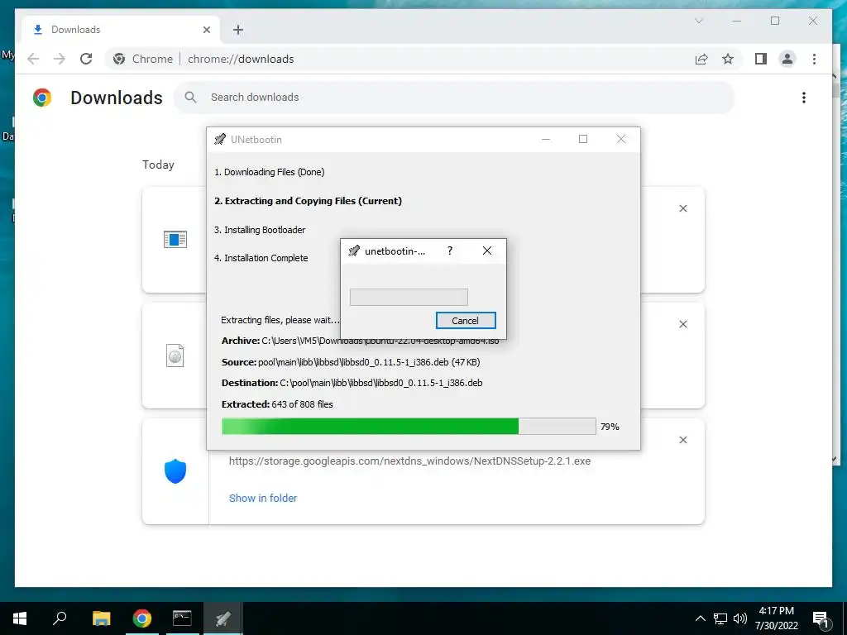Click the first download's application file icon
The height and width of the screenshot is (635, 847).
[175, 239]
